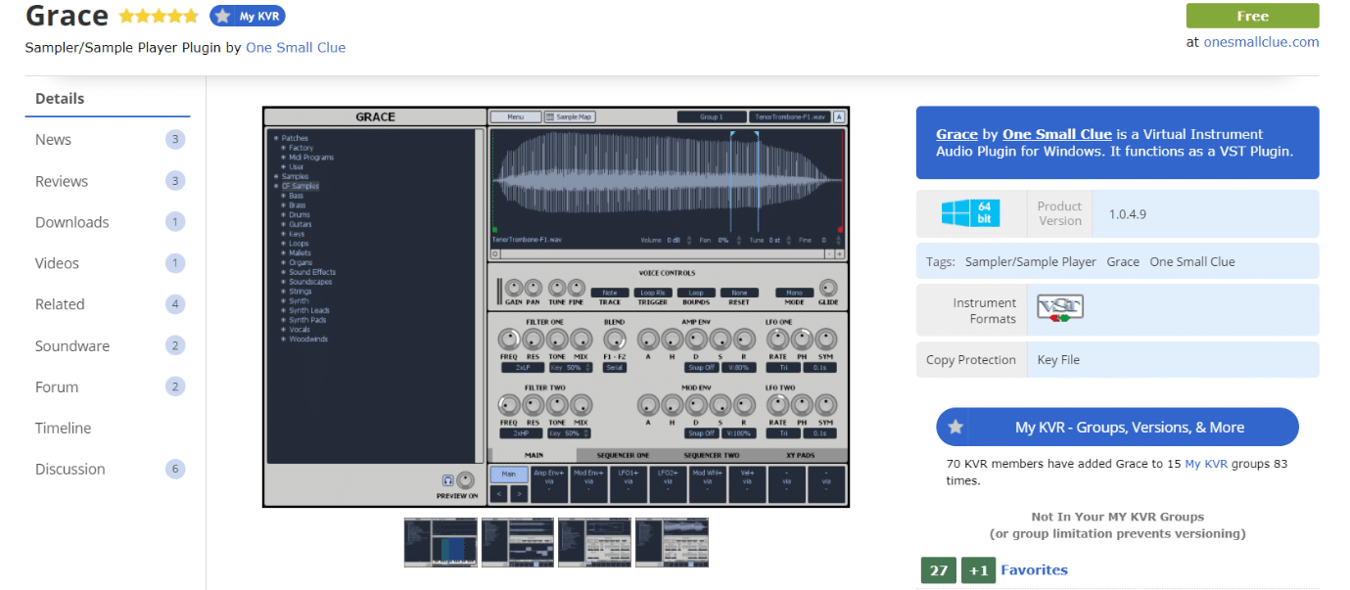This screenshot has width=1350, height=590.
Task: Select the first screenshot thumbnail
Action: [441, 542]
